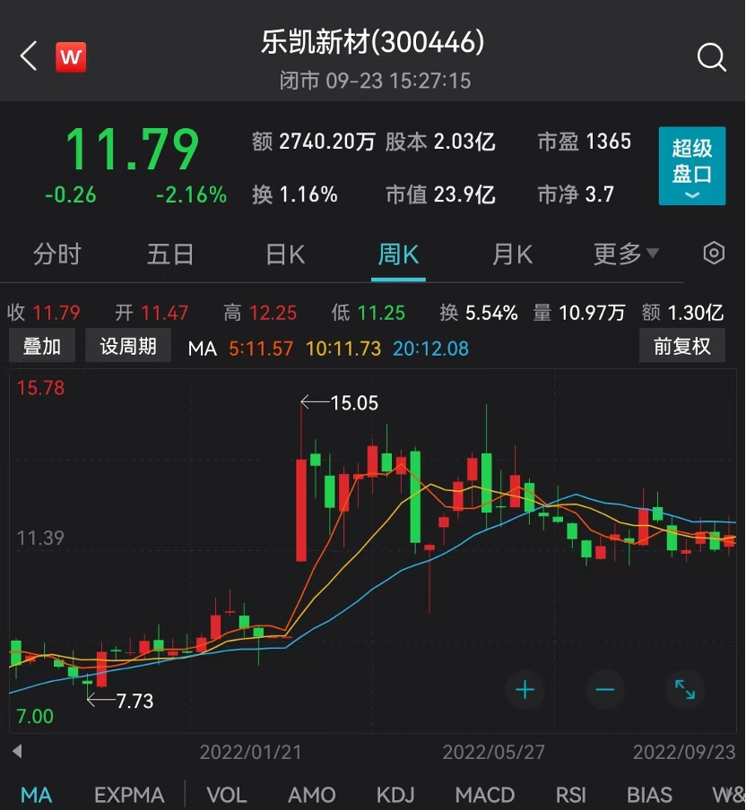Tap current price 11.79
Viewport: 746px width, 810px height.
(132, 150)
